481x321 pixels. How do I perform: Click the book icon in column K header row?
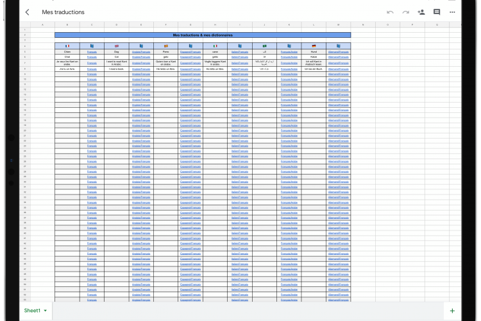pos(289,46)
